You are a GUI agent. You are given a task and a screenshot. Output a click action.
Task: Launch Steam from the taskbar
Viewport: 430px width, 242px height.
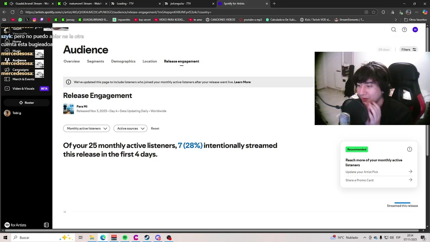pos(147,238)
